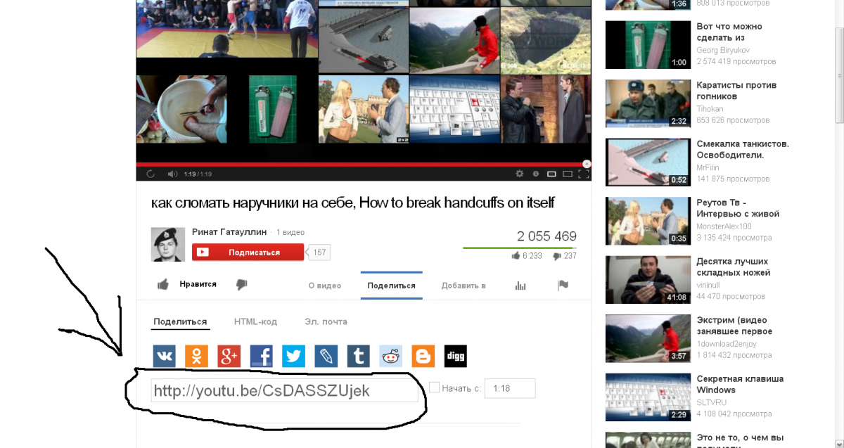Screen dimensions: 844x448
Task: Enter fullscreen mode in player
Action: pyautogui.click(x=584, y=174)
